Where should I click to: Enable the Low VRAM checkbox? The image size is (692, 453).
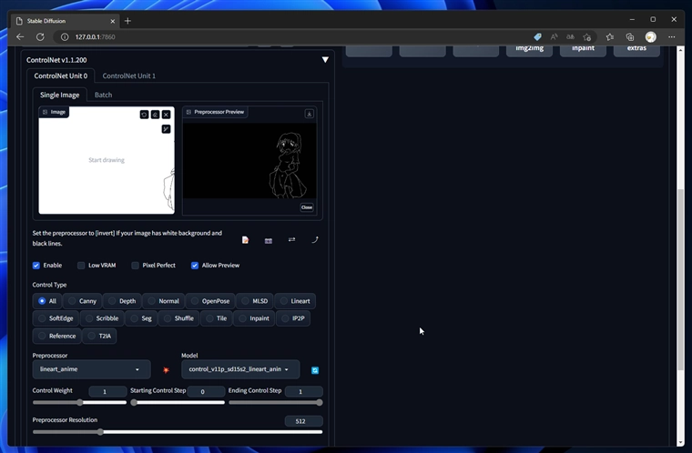(81, 266)
